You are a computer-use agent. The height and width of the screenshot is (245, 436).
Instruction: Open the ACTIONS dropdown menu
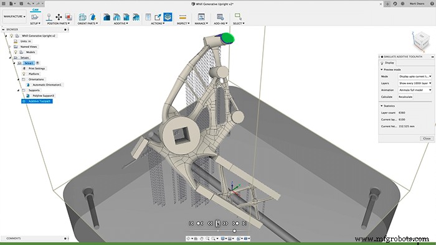click(x=158, y=23)
